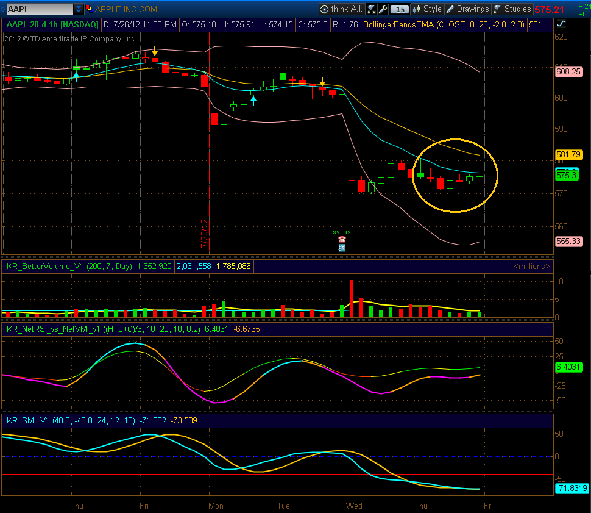This screenshot has width=591, height=513.
Task: Open chart settings wrench icon
Action: (383, 9)
